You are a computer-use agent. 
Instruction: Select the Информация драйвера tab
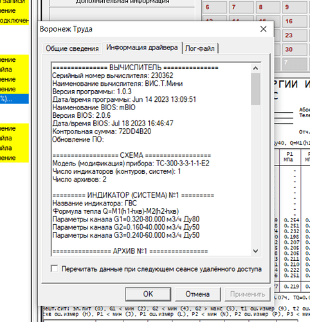[142, 47]
